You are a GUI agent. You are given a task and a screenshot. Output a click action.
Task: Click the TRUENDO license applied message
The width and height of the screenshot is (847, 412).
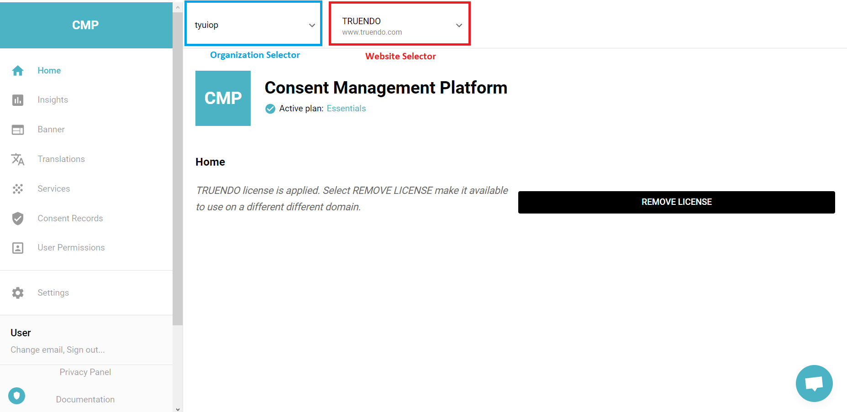point(352,198)
